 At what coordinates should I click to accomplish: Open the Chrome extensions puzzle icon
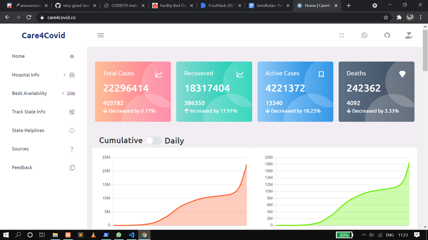tap(399, 17)
